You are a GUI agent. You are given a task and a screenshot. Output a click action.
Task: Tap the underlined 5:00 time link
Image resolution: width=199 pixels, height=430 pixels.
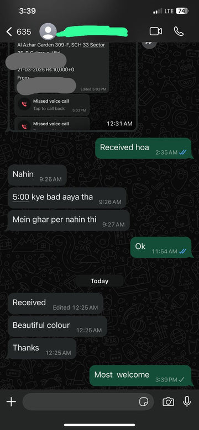tap(21, 197)
